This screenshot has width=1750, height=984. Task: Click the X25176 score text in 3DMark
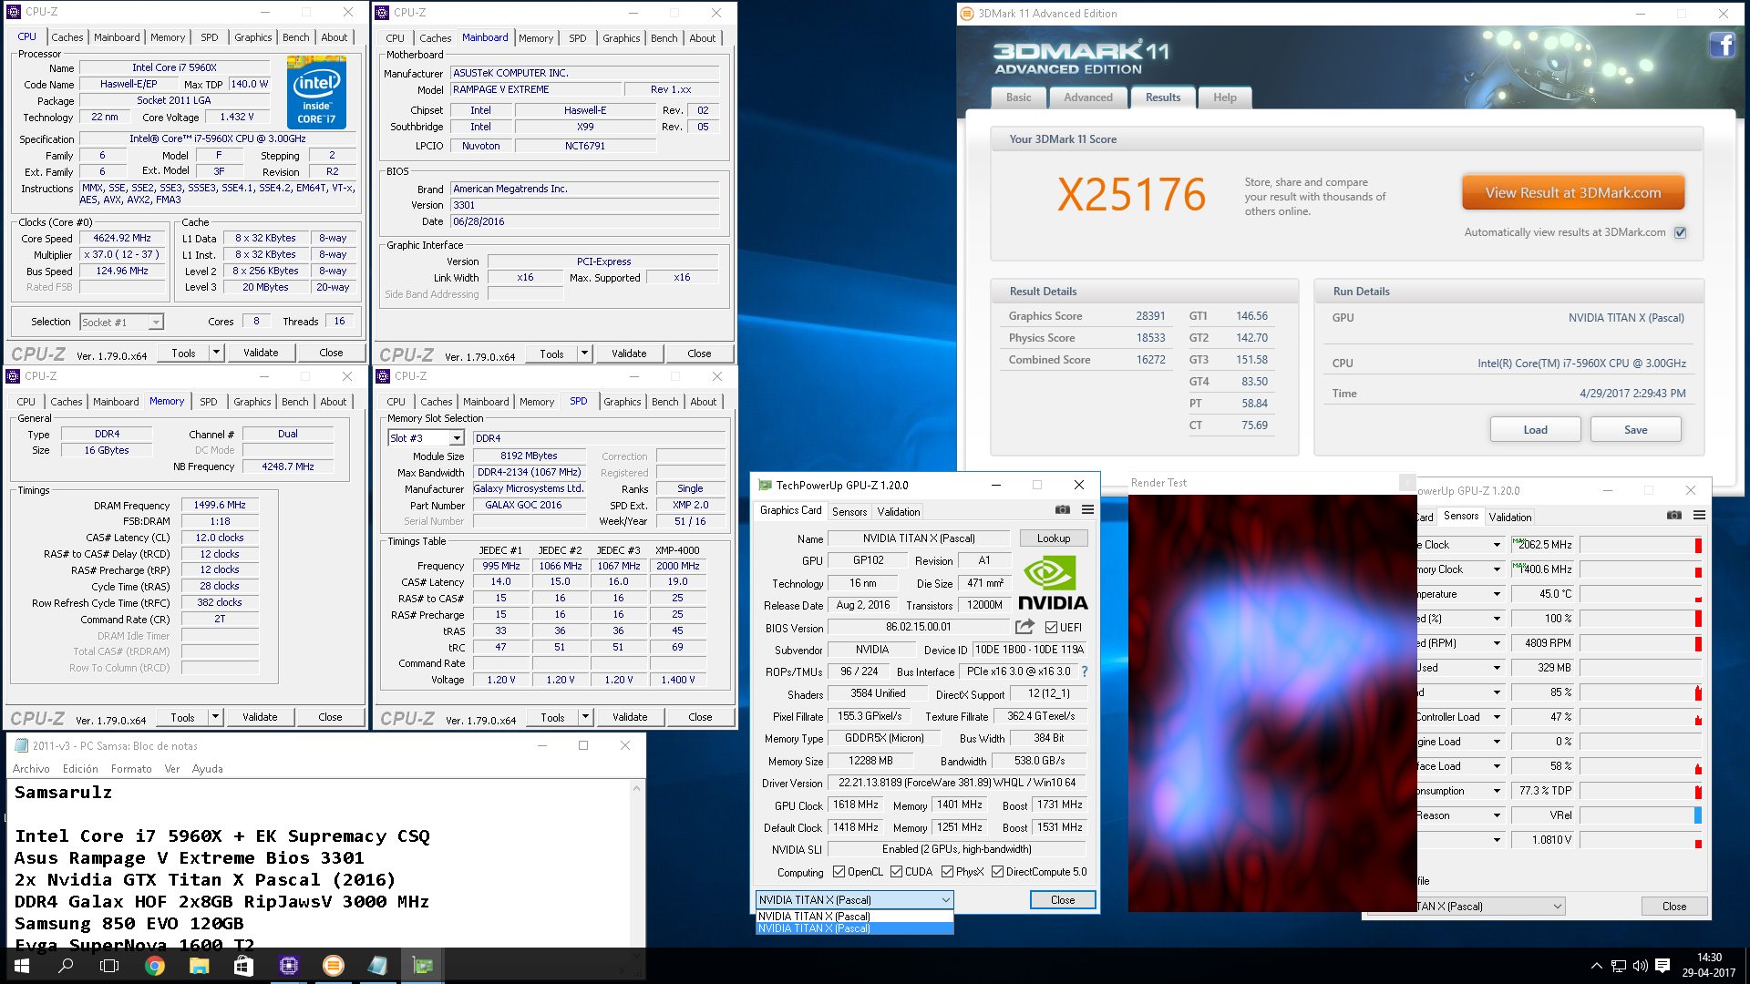tap(1131, 195)
